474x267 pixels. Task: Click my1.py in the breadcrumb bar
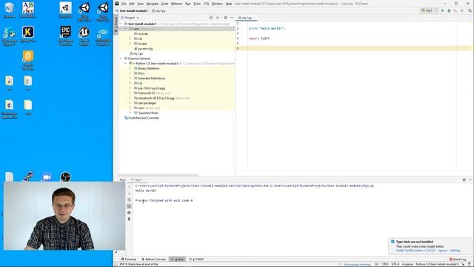(159, 10)
